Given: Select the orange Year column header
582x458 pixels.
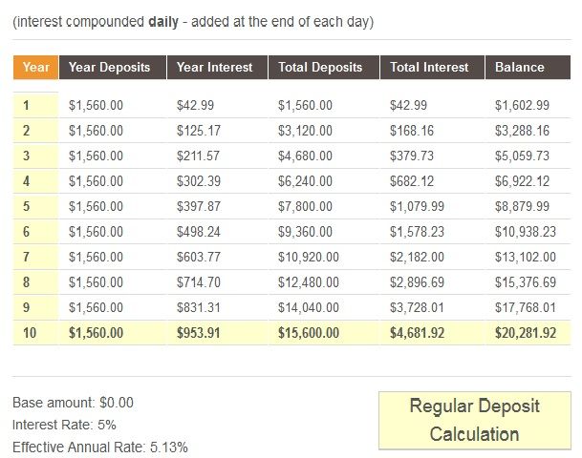Looking at the screenshot, I should 35,68.
